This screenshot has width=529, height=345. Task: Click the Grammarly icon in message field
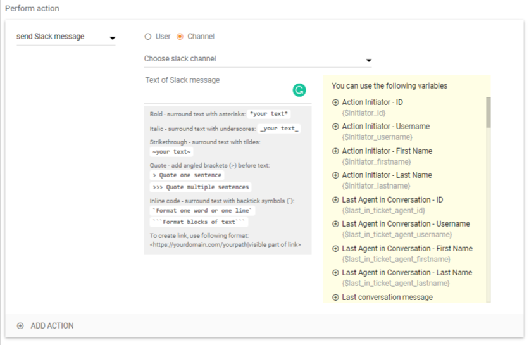[299, 91]
